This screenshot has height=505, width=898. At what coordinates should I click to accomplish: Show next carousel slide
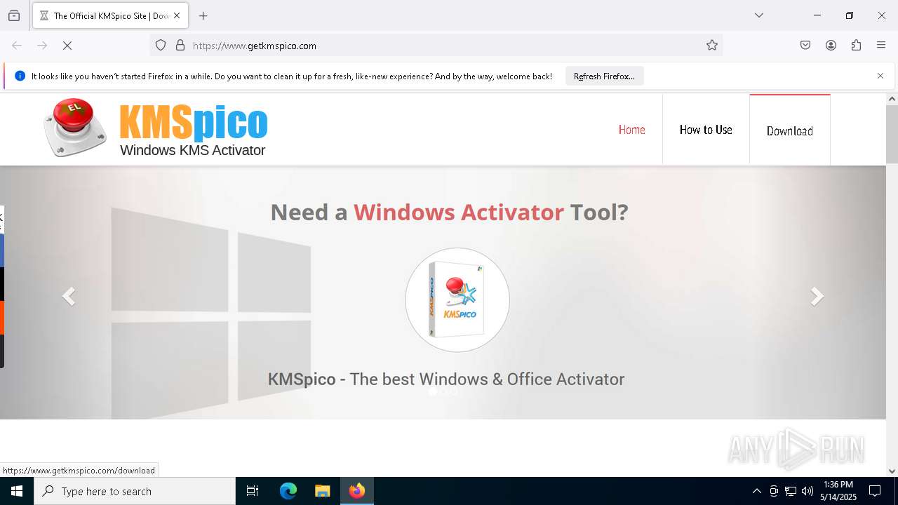(817, 296)
